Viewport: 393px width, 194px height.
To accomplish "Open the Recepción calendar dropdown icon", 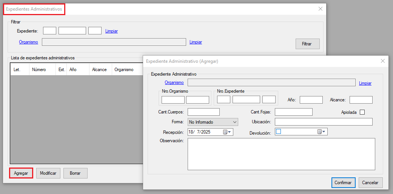I will point(227,132).
